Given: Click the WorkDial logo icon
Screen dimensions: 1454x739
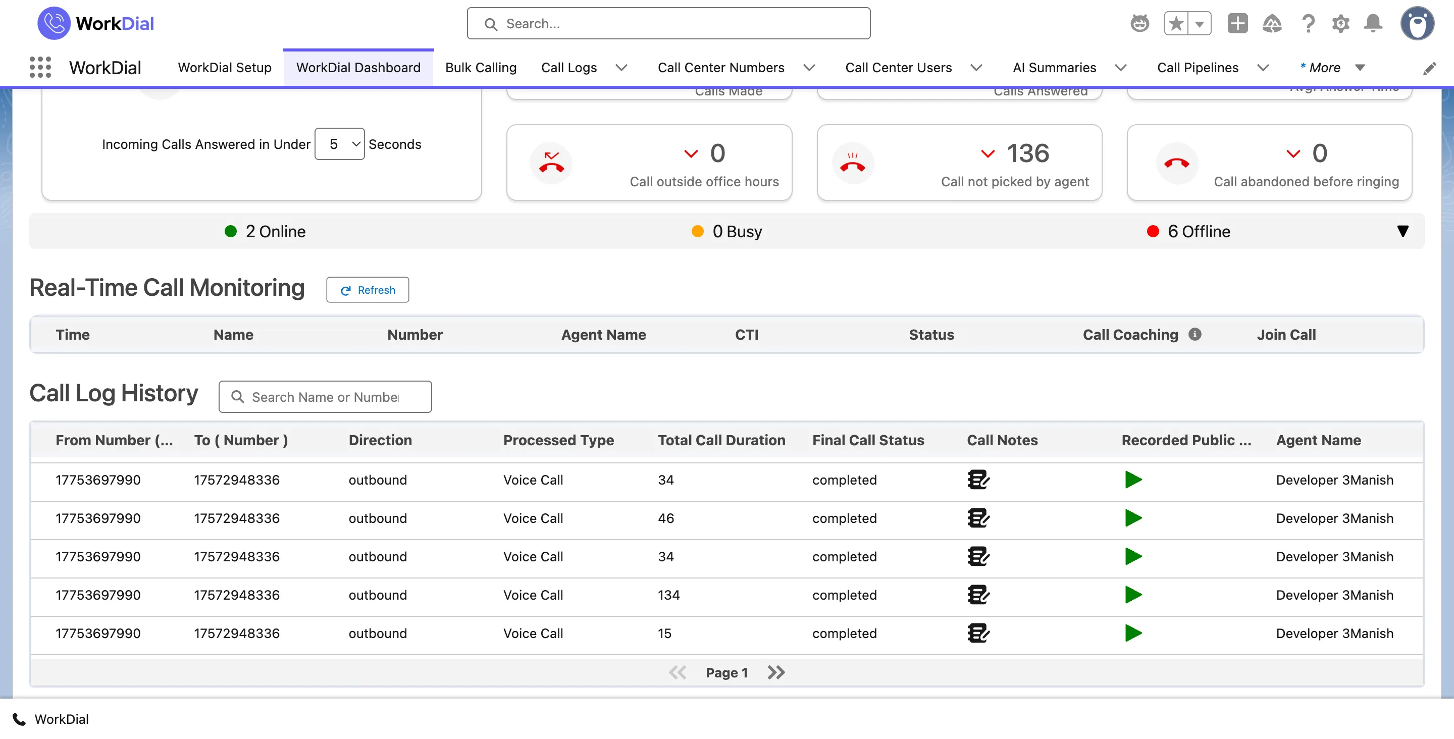Looking at the screenshot, I should pos(54,23).
